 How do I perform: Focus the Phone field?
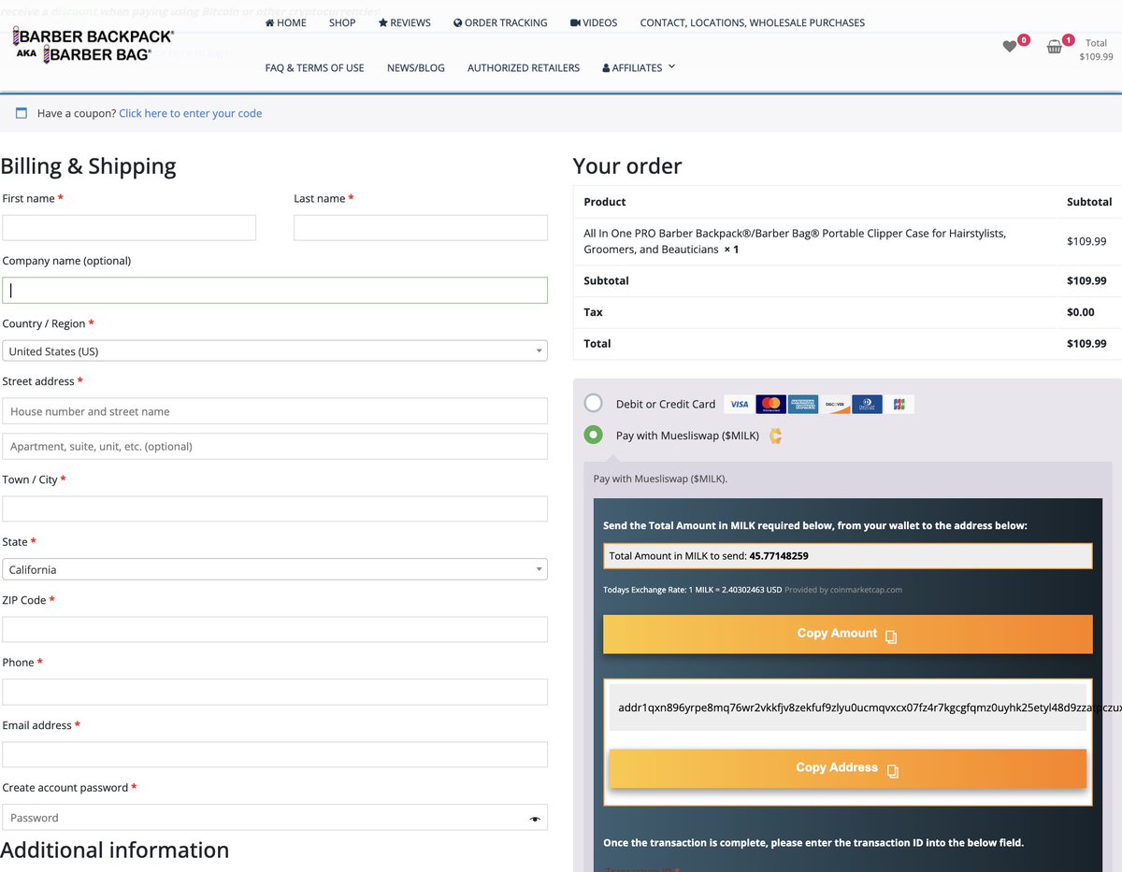point(275,692)
